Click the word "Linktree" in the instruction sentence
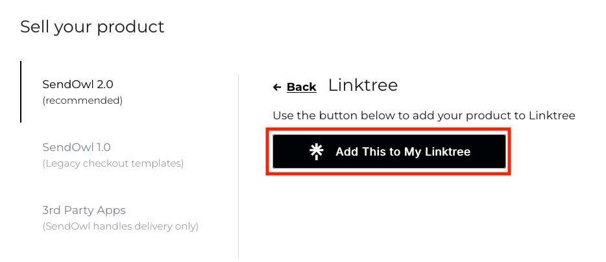This screenshot has height=262, width=606. (x=552, y=115)
